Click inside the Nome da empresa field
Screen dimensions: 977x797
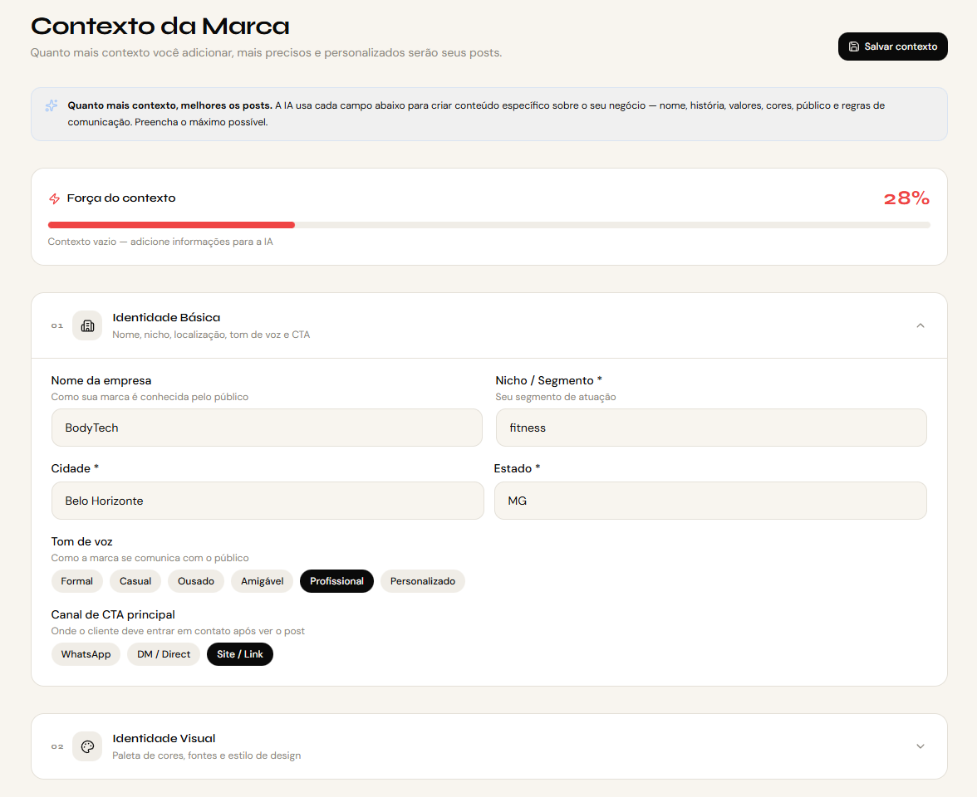pos(268,427)
